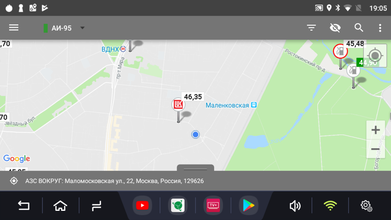Open the volume speaker control
Image resolution: width=391 pixels, height=220 pixels.
[295, 206]
